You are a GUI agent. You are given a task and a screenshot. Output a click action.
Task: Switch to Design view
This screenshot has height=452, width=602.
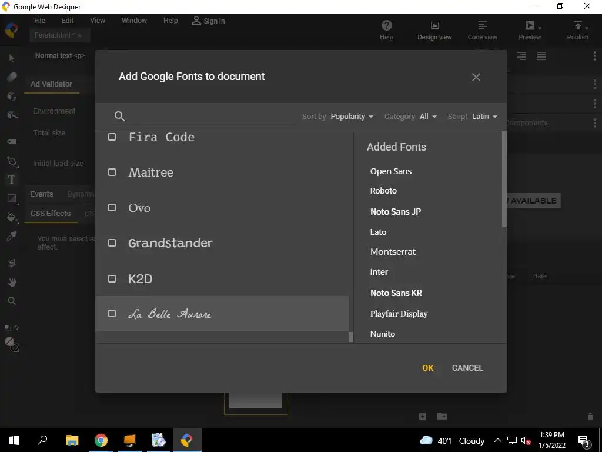click(x=434, y=30)
